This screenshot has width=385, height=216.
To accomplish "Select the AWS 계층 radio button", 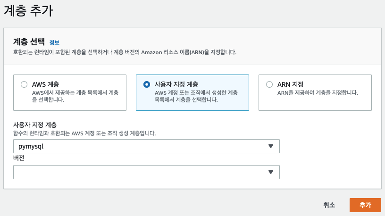I will click(x=24, y=84).
